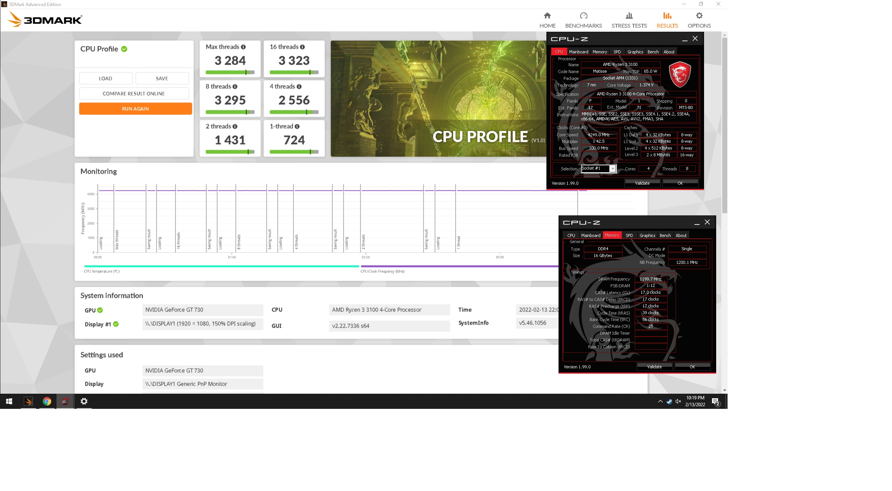Click the Display #1 verified checkmark

coord(116,324)
